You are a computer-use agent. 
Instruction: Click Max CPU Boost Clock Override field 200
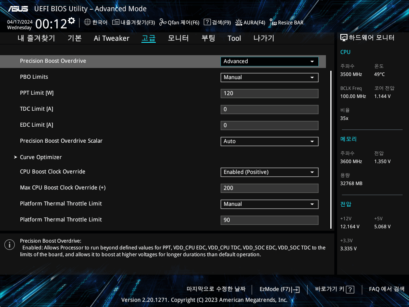[x=270, y=188]
